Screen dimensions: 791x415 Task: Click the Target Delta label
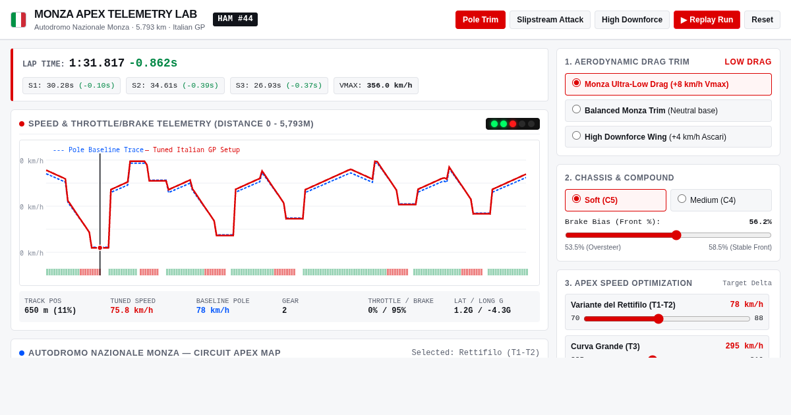pyautogui.click(x=747, y=283)
